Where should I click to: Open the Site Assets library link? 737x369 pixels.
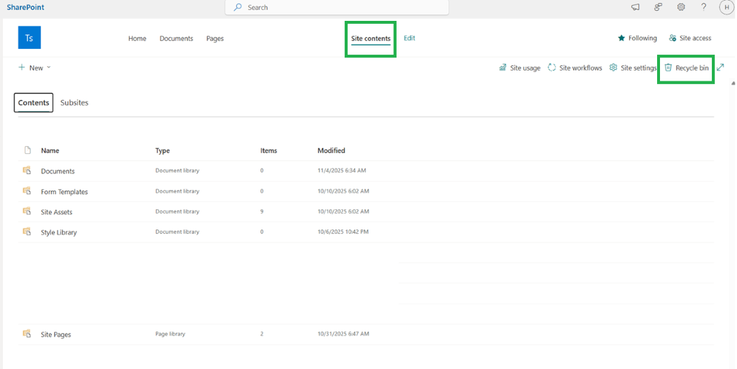coord(56,211)
